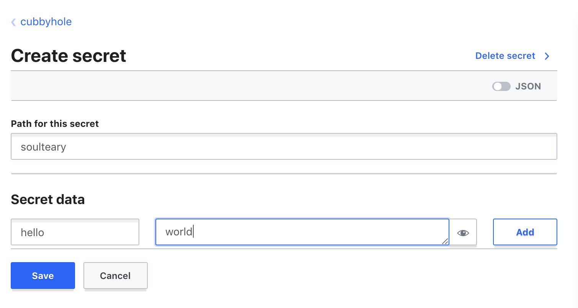Toggle secret value visibility with eye icon
This screenshot has width=578, height=308.
[x=463, y=232]
